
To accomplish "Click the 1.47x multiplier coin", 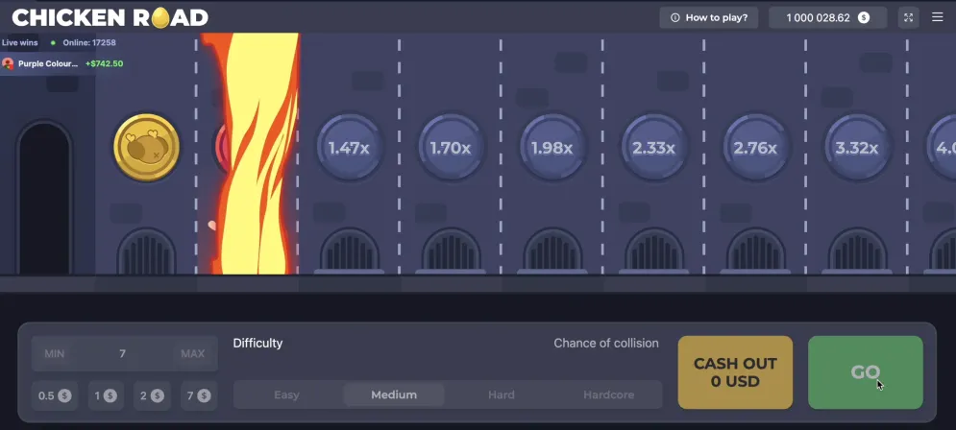I will [349, 148].
